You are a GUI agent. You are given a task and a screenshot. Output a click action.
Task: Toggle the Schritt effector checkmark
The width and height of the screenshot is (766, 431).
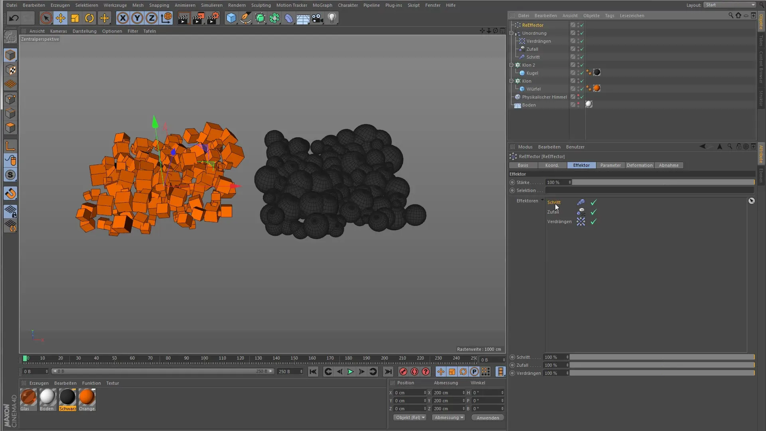[x=593, y=202]
